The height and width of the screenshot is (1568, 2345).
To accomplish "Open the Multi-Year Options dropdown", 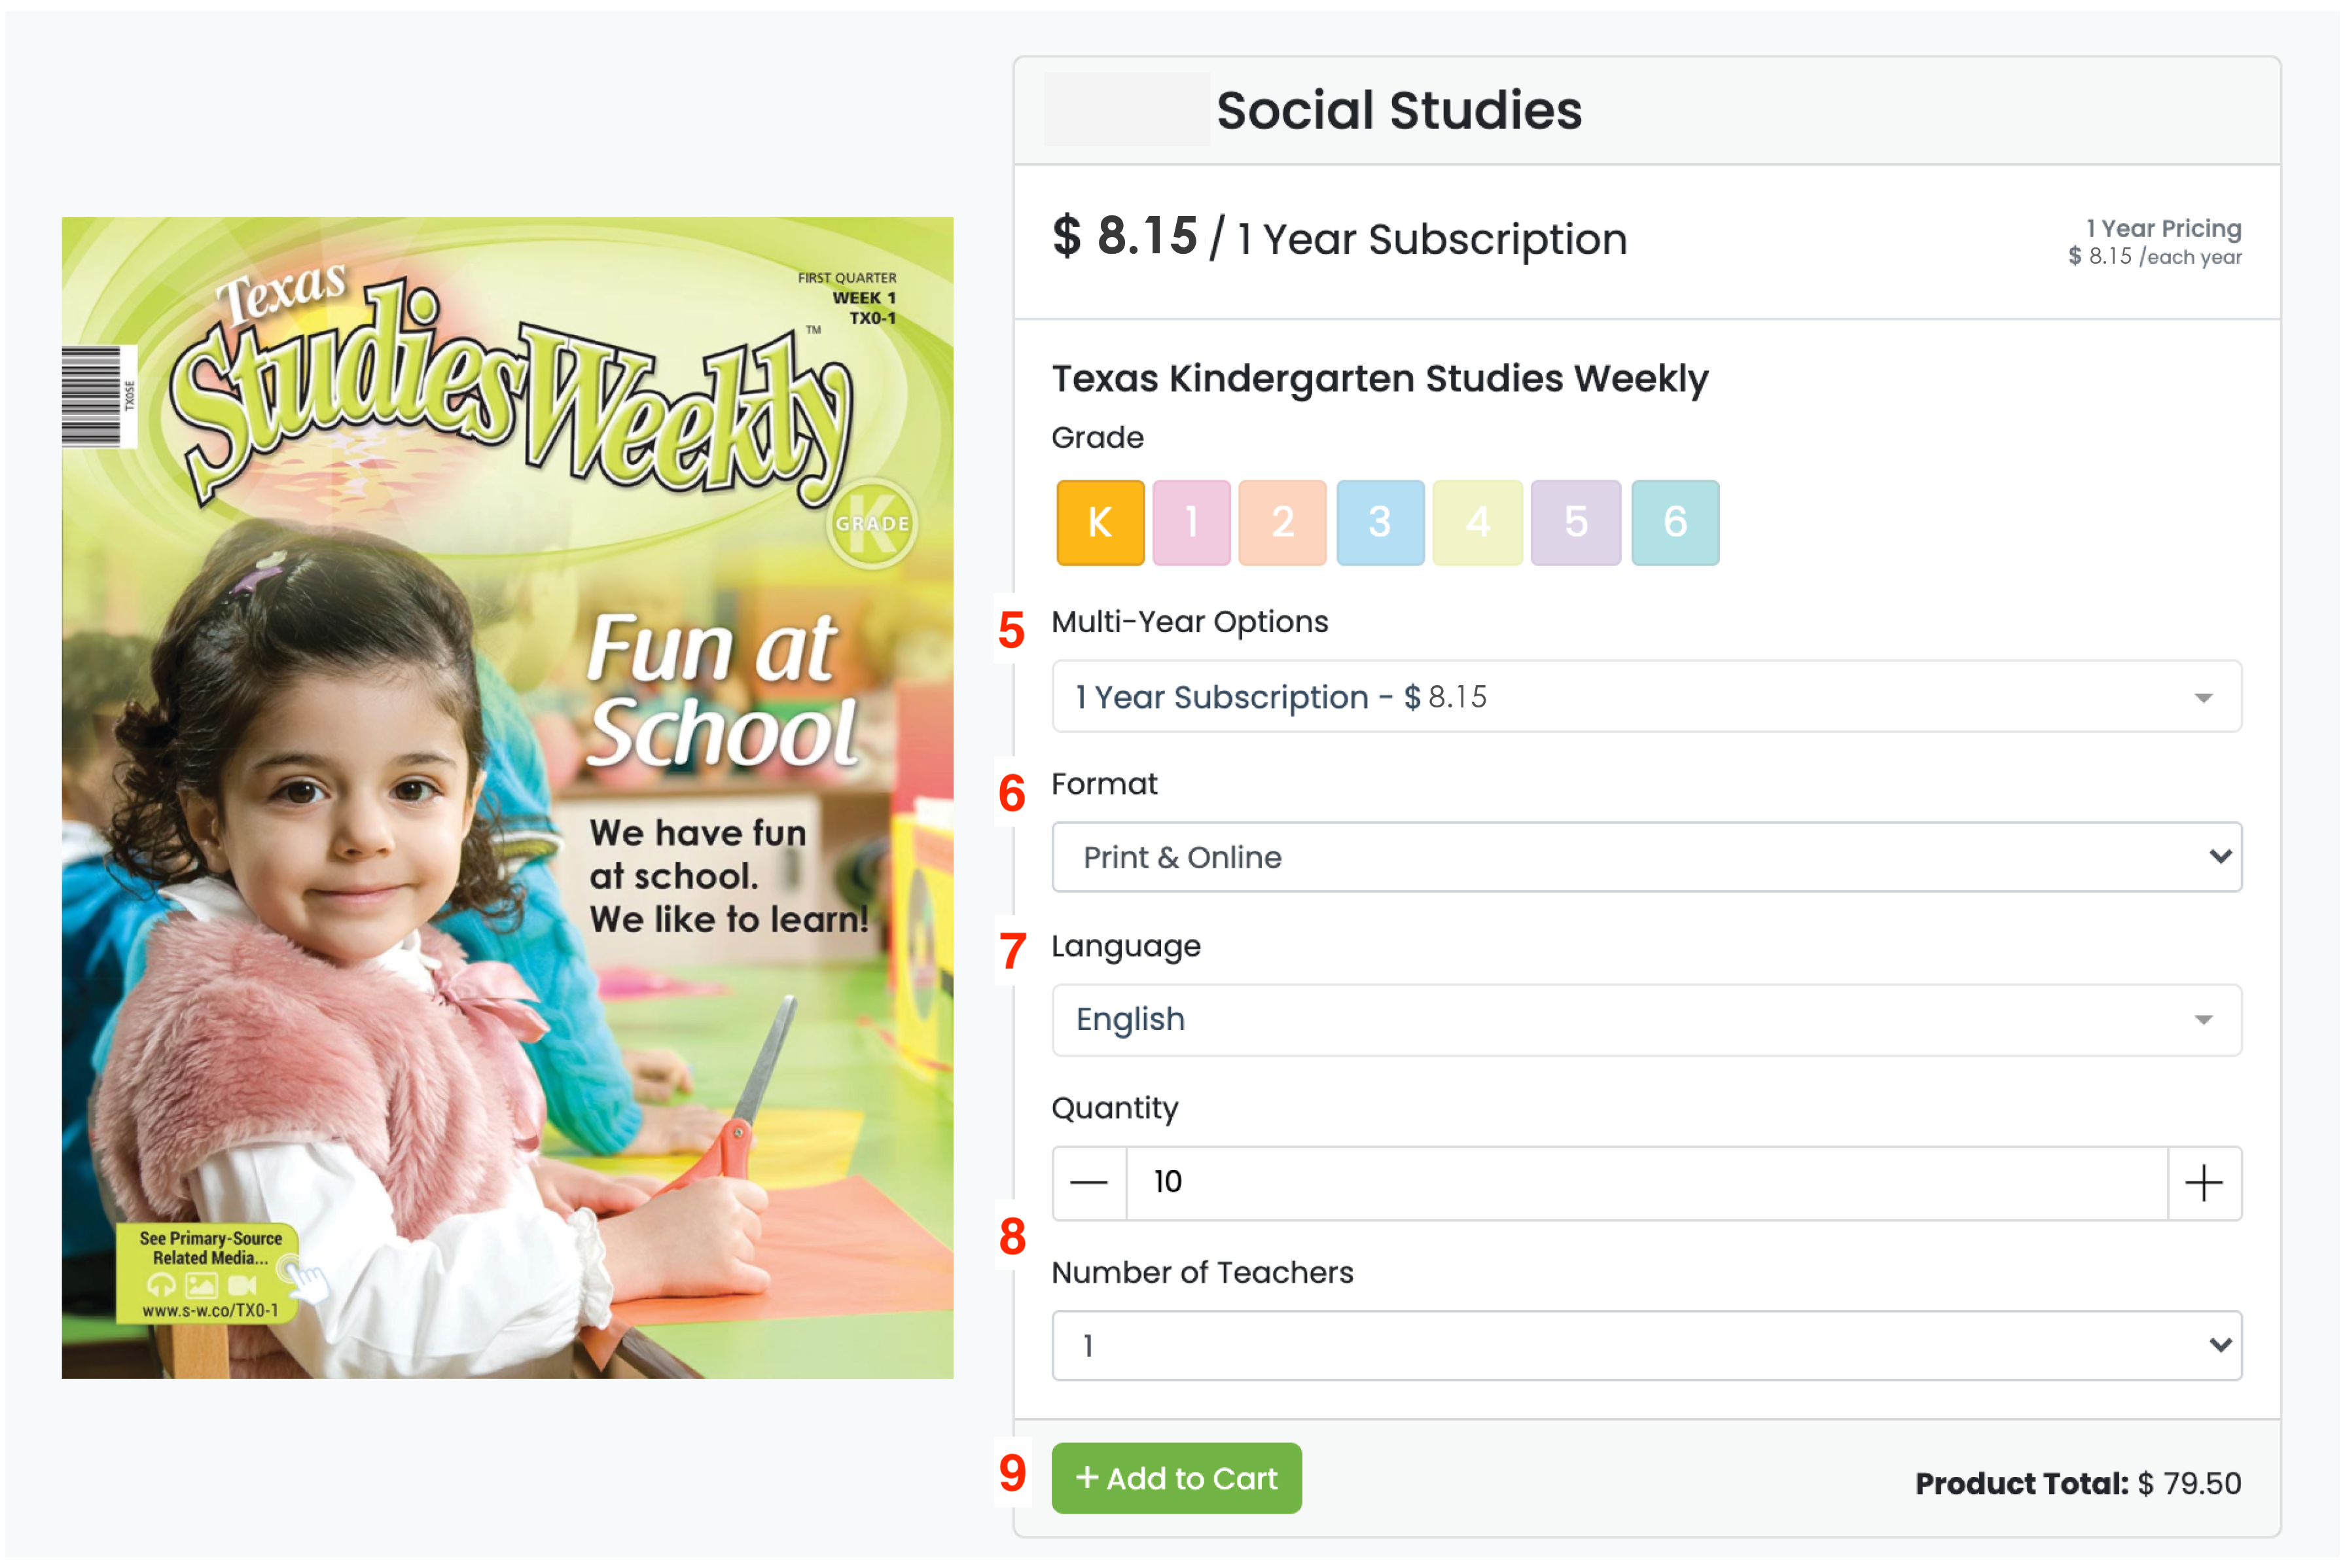I will (1646, 696).
